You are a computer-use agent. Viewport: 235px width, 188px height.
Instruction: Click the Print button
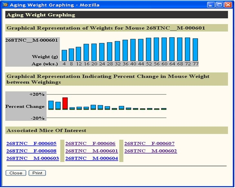[37, 173]
